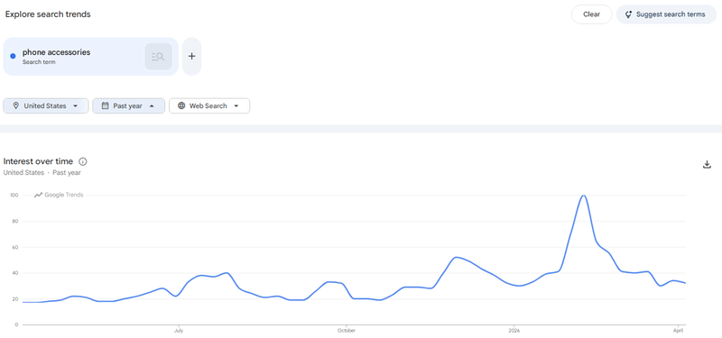
Task: Add a comparison term with plus button
Action: tap(192, 57)
